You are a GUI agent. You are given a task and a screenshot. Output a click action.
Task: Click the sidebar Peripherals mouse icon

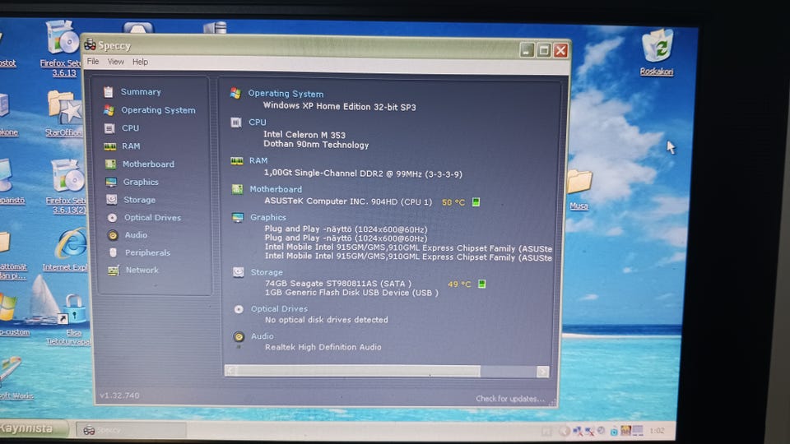point(113,252)
